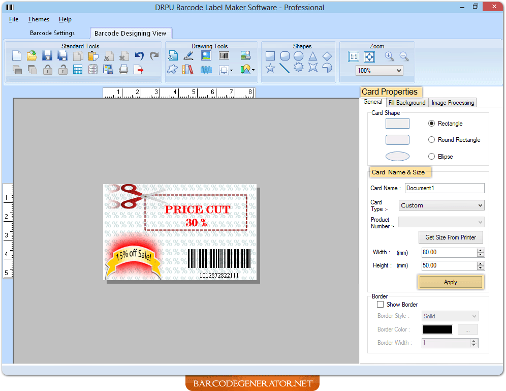Image resolution: width=506 pixels, height=391 pixels.
Task: Select the Text drawing tool
Action: (x=173, y=56)
